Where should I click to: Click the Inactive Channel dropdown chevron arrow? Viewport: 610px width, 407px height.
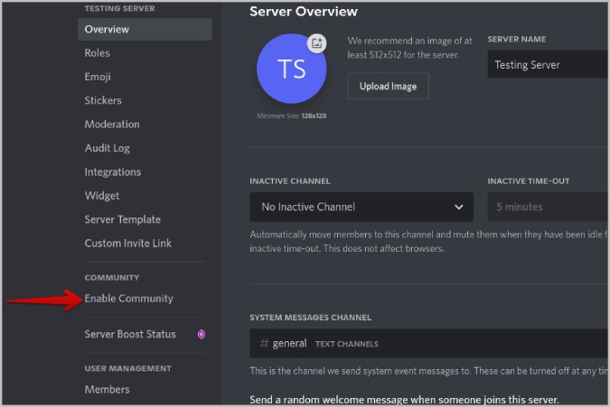click(459, 207)
